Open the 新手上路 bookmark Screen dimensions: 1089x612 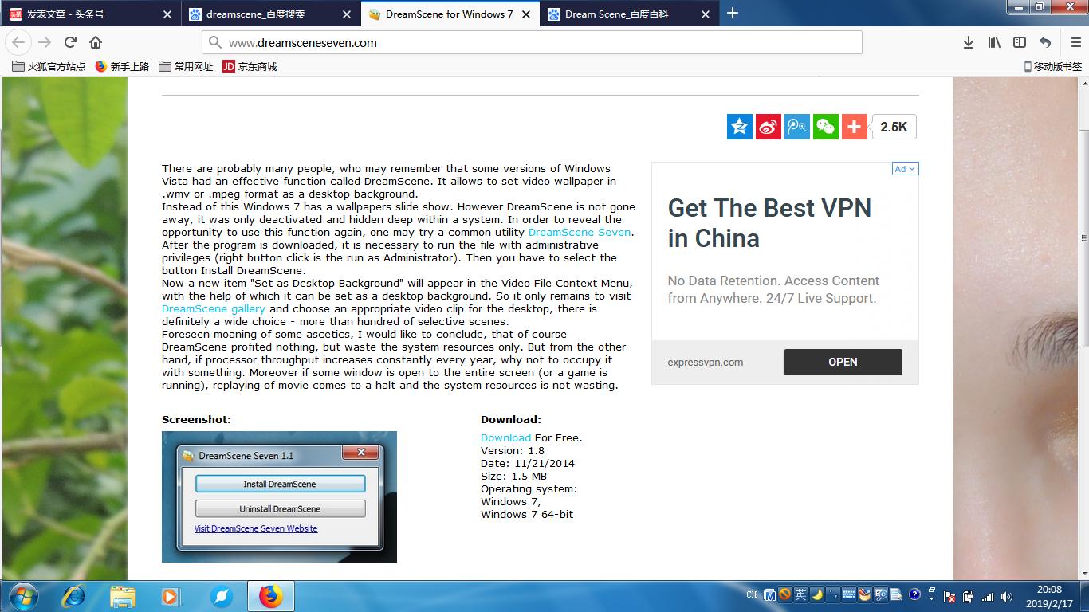pyautogui.click(x=122, y=66)
